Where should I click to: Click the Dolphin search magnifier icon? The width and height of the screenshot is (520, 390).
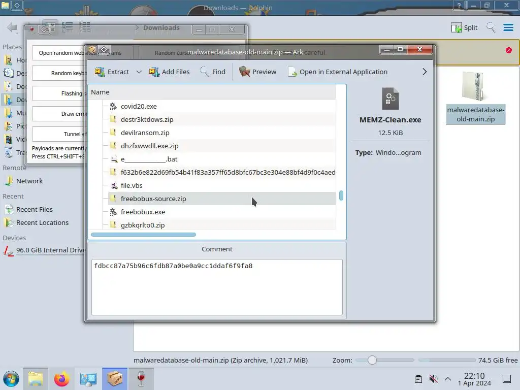(x=491, y=27)
